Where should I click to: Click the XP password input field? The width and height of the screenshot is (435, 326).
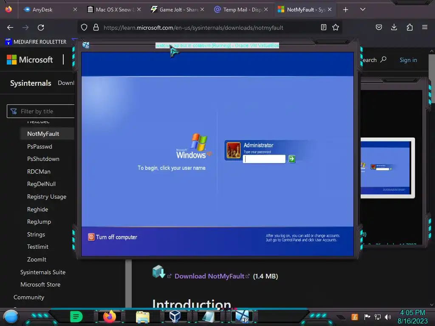[264, 159]
